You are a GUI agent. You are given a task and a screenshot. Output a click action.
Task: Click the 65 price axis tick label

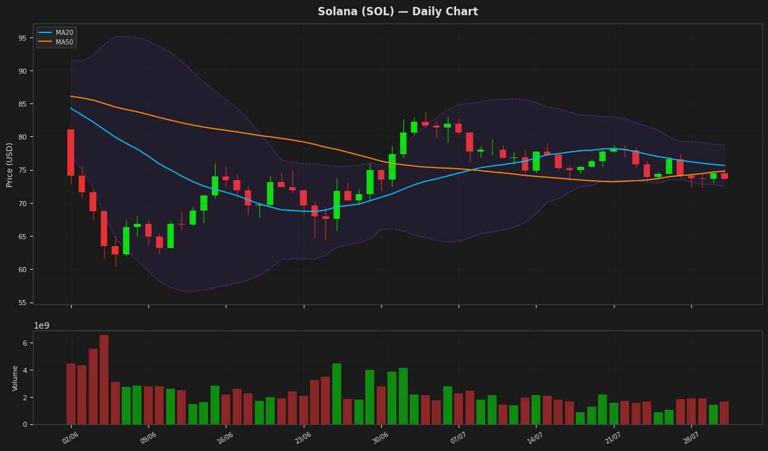click(22, 237)
